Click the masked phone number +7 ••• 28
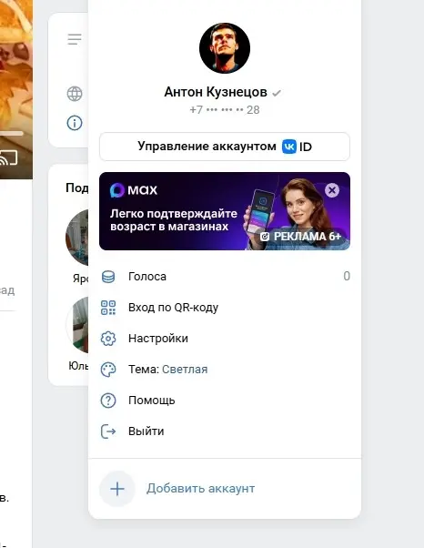The image size is (424, 548). point(225,110)
